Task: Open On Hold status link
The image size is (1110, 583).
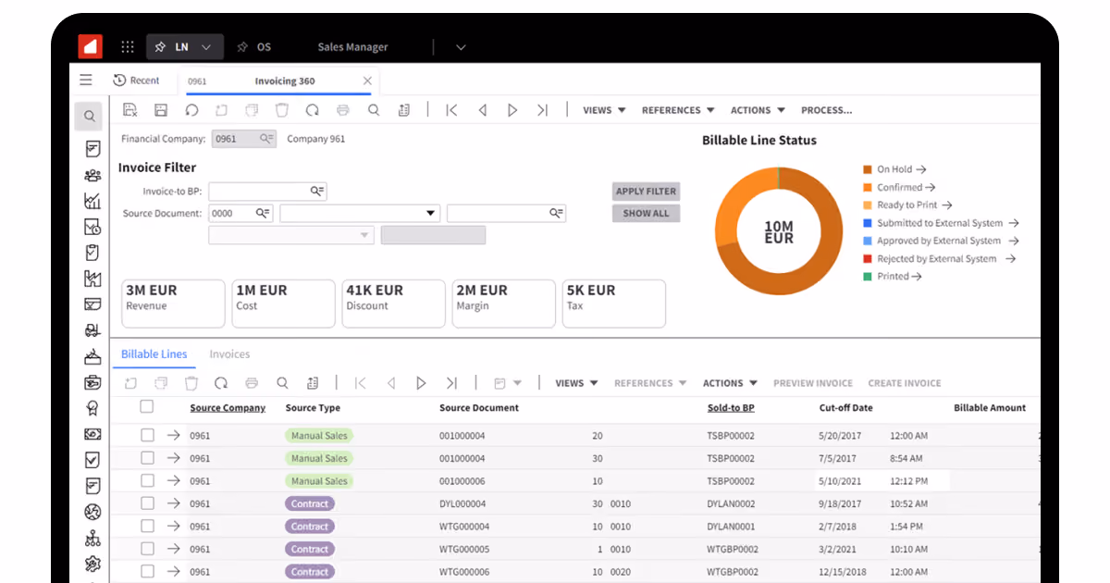Action: tap(901, 169)
